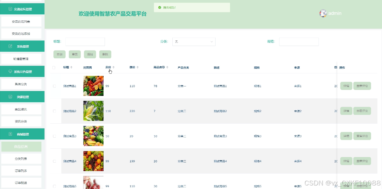Open 详情 for 测试商品3
Viewport: 382px width, 189px height.
(346, 136)
